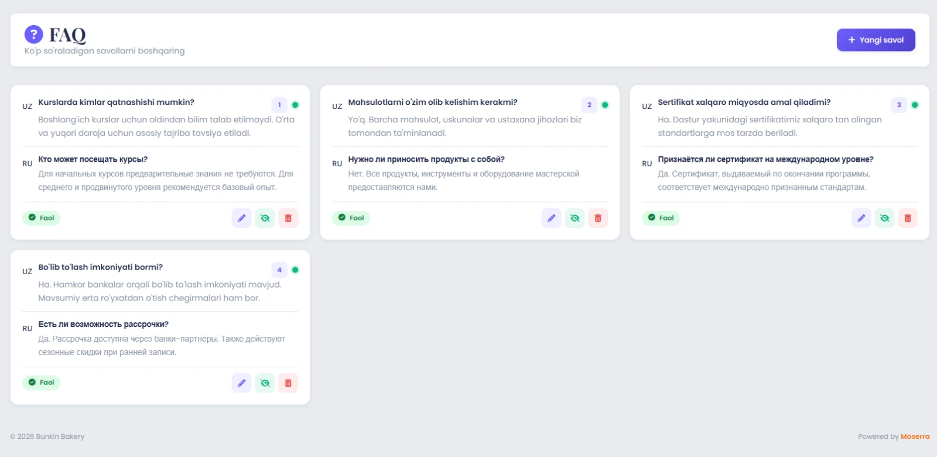Open the Moserra link in the footer
The width and height of the screenshot is (937, 457).
[x=915, y=436]
